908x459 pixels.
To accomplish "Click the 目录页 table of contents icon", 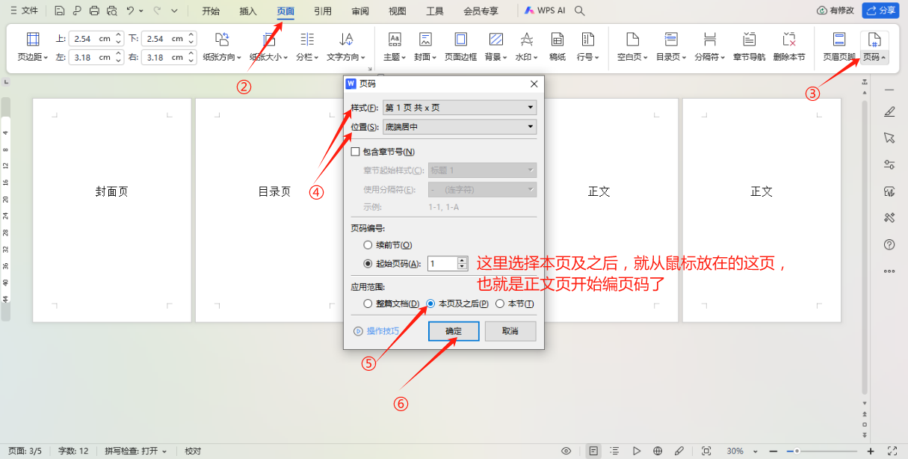I will [x=671, y=40].
